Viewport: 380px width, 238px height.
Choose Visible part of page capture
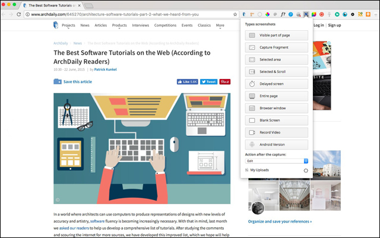[276, 36]
